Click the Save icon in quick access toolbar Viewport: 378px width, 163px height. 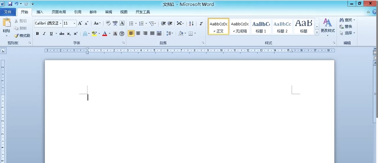(x=10, y=4)
